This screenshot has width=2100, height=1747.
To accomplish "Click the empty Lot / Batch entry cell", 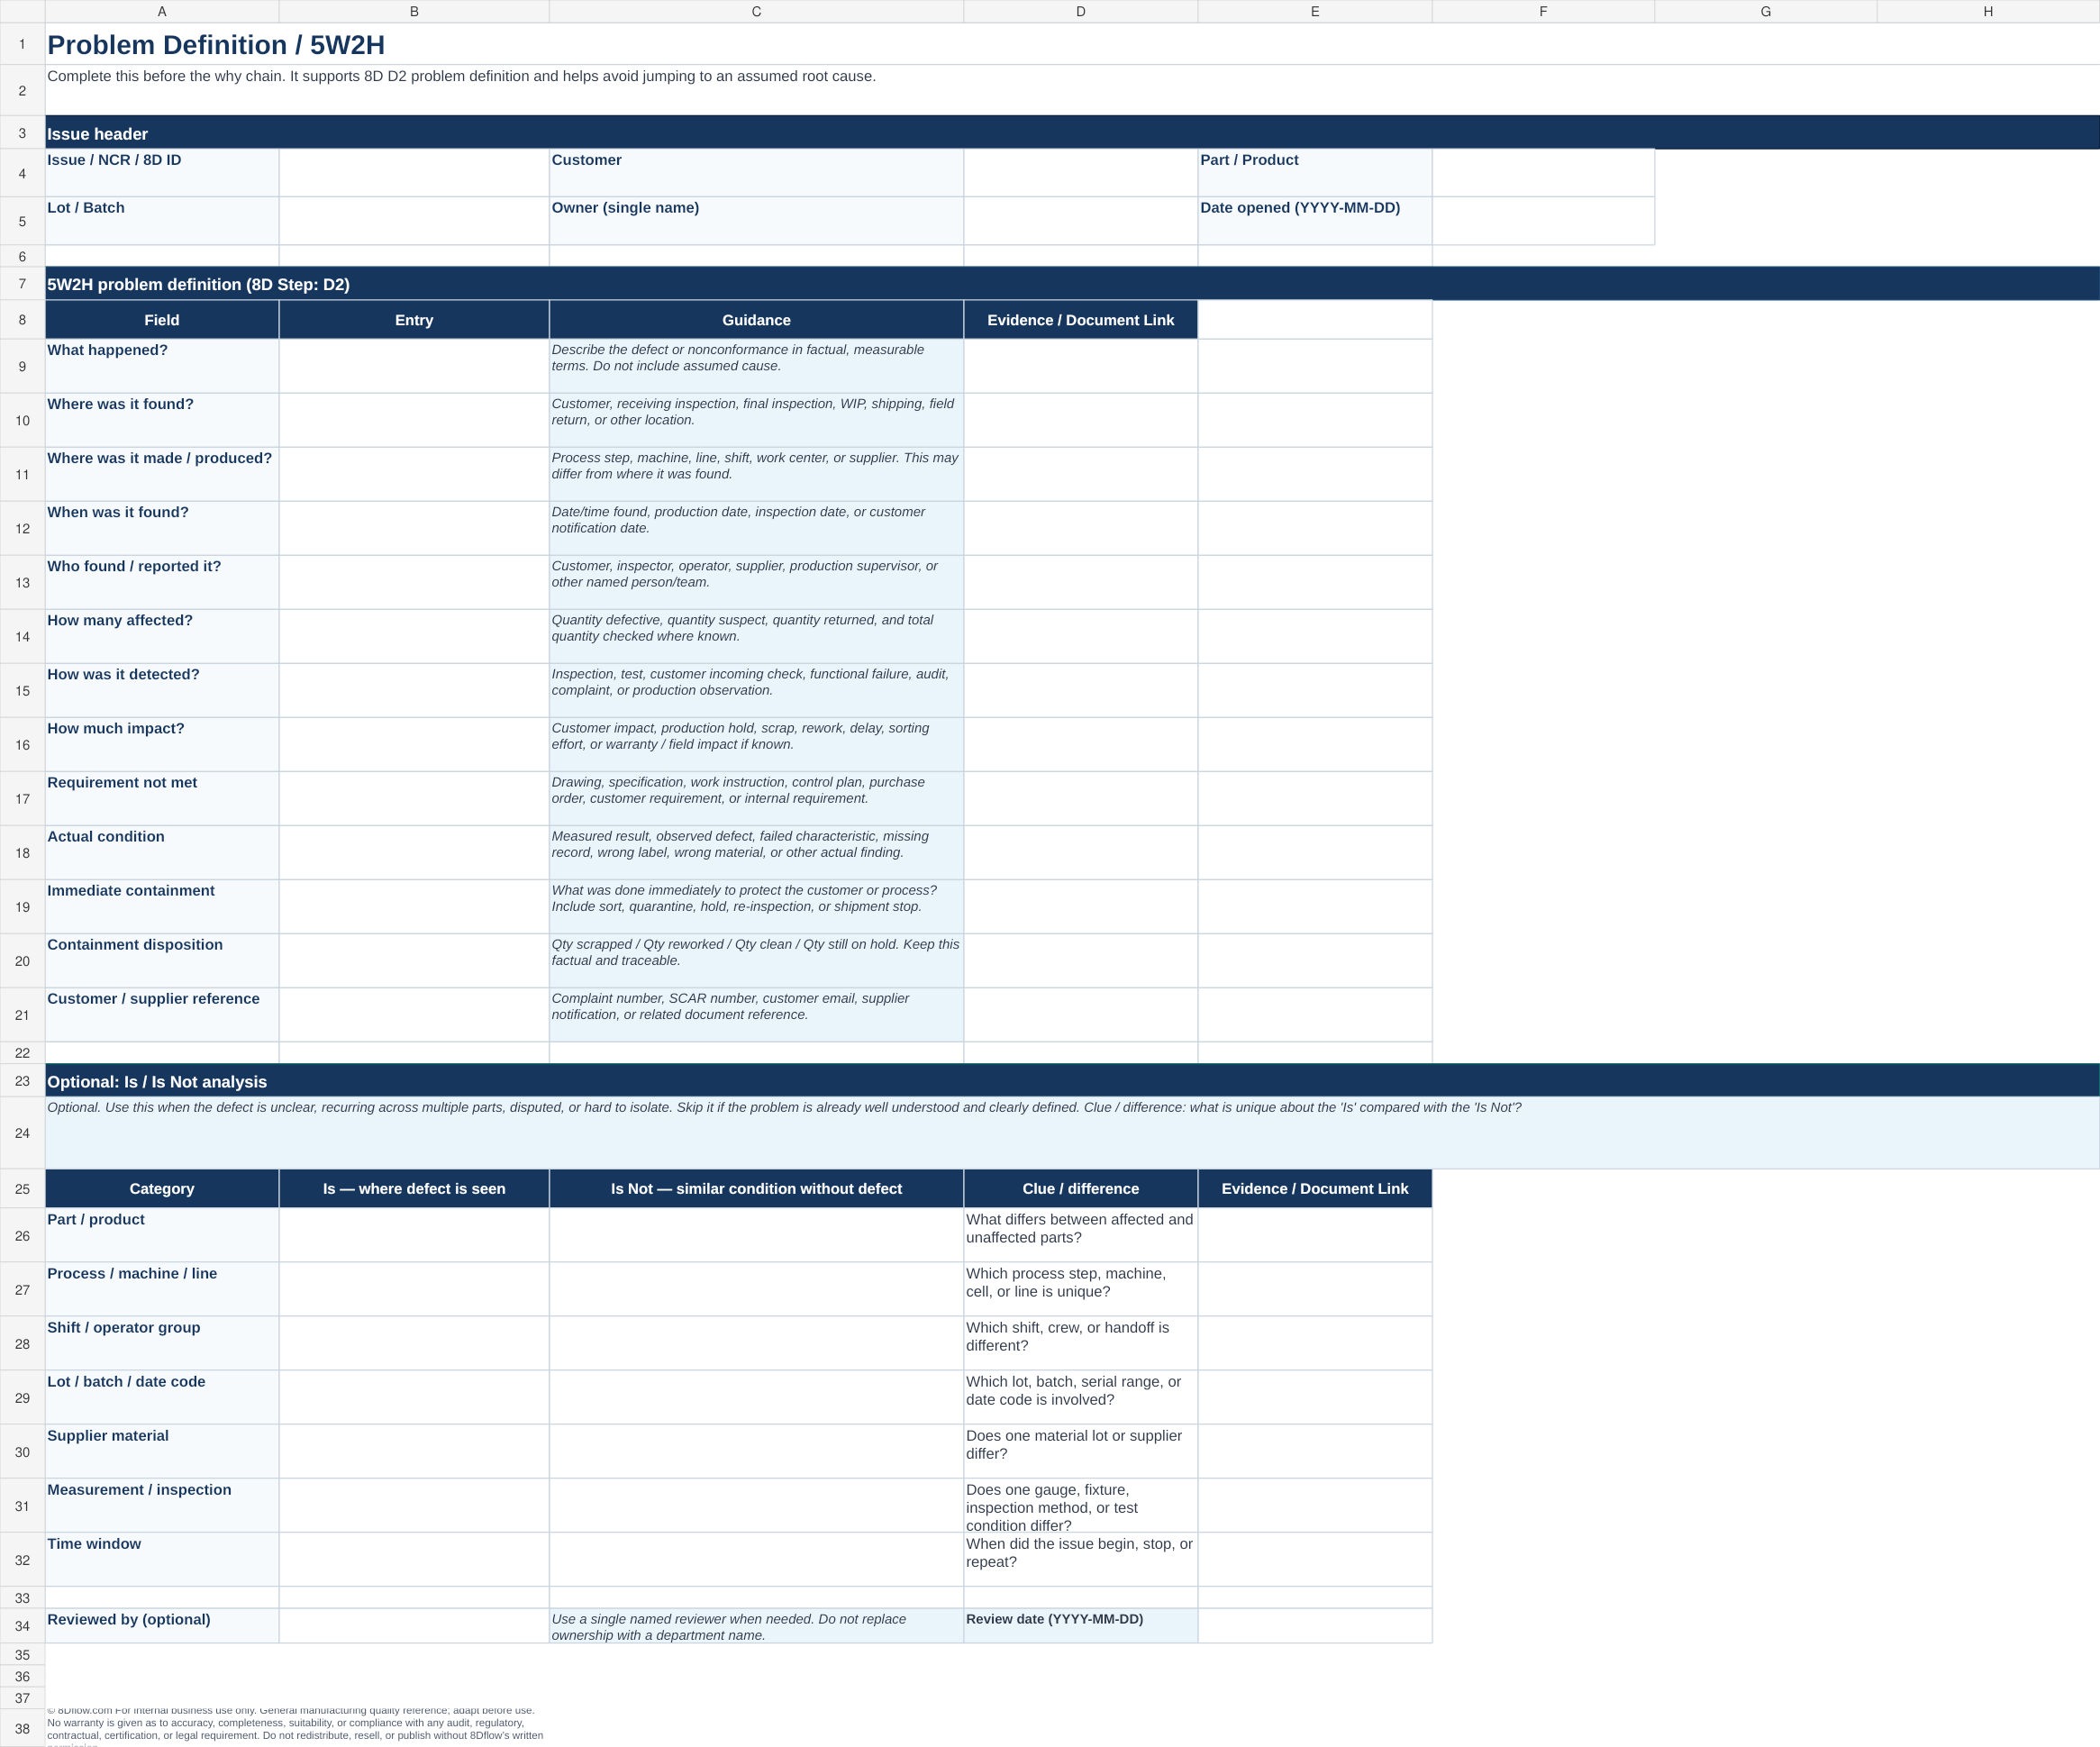I will [x=414, y=221].
